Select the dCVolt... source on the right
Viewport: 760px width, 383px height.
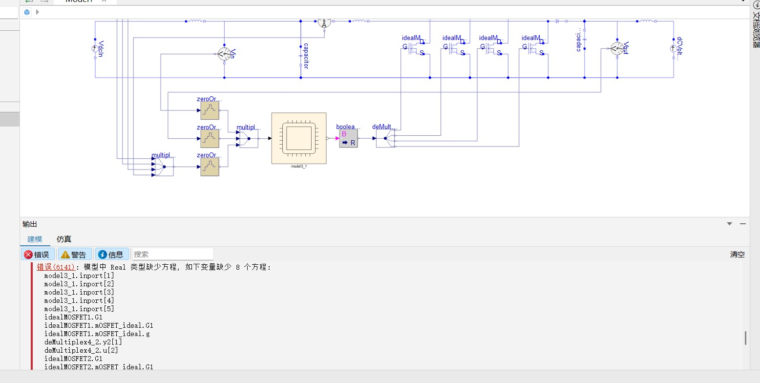click(674, 48)
